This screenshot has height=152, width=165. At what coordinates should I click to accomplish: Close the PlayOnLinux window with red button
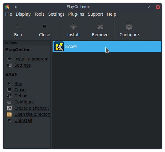(158, 7)
